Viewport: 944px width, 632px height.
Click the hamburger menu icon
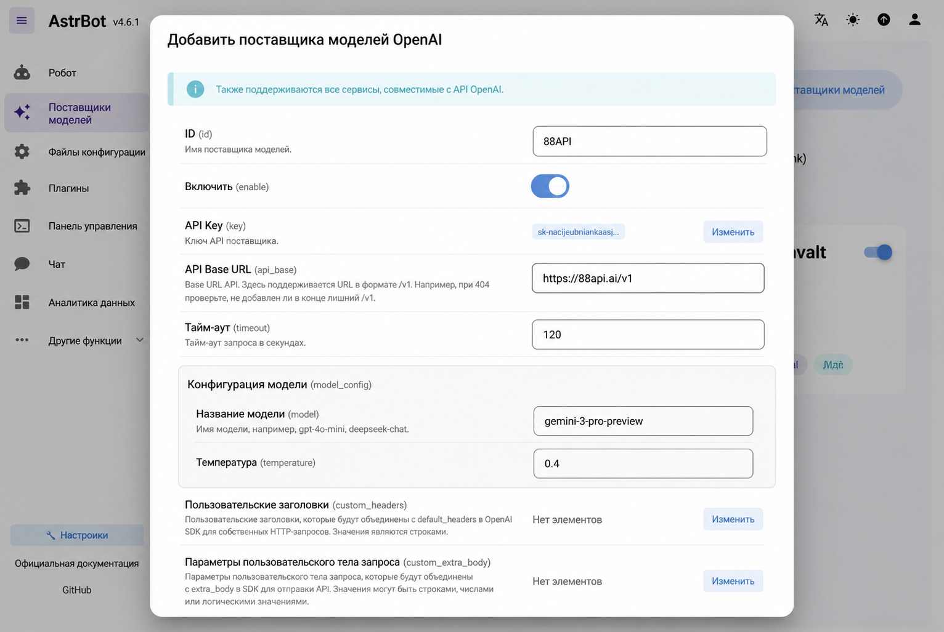point(22,21)
